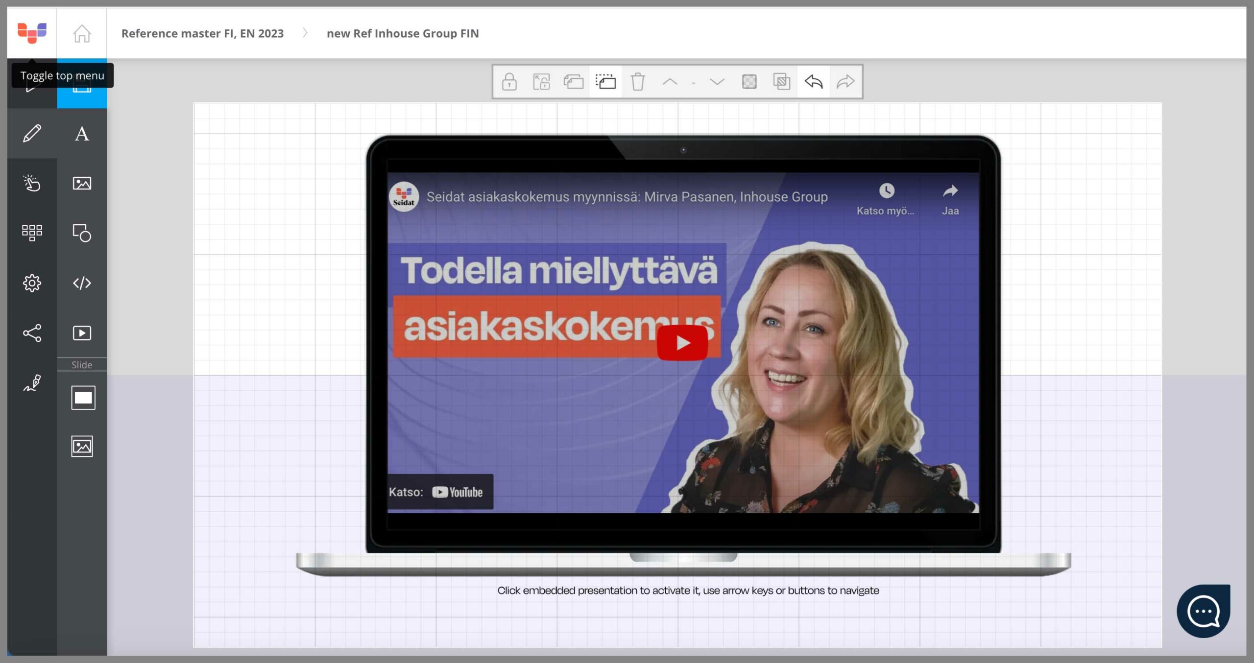
Task: Insert a video element from sidebar
Action: 82,333
